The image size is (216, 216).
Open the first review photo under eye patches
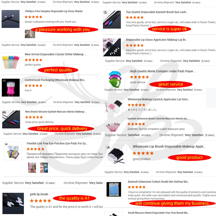click(x=32, y=168)
